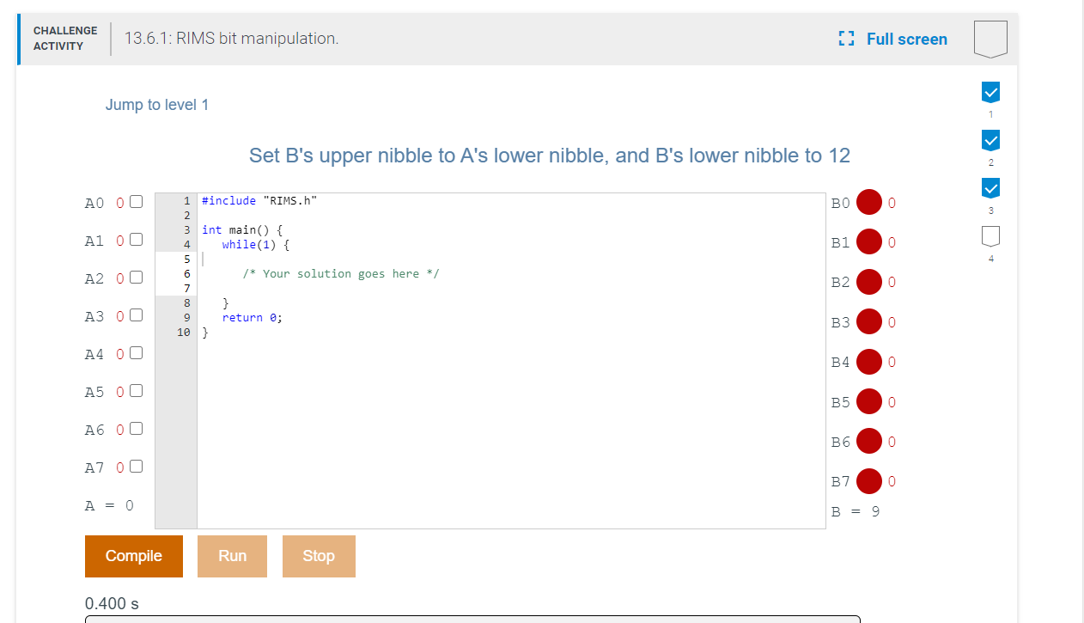Select completed level 1 checkmark
The image size is (1084, 623).
[990, 91]
